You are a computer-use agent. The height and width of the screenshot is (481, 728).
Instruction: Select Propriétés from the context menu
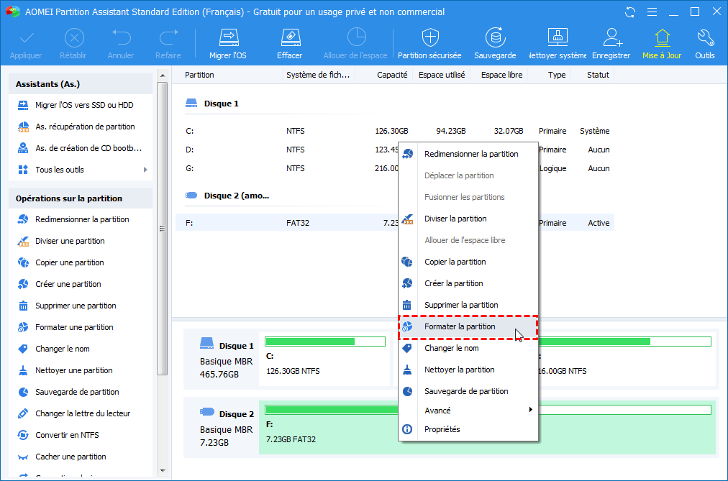(442, 429)
